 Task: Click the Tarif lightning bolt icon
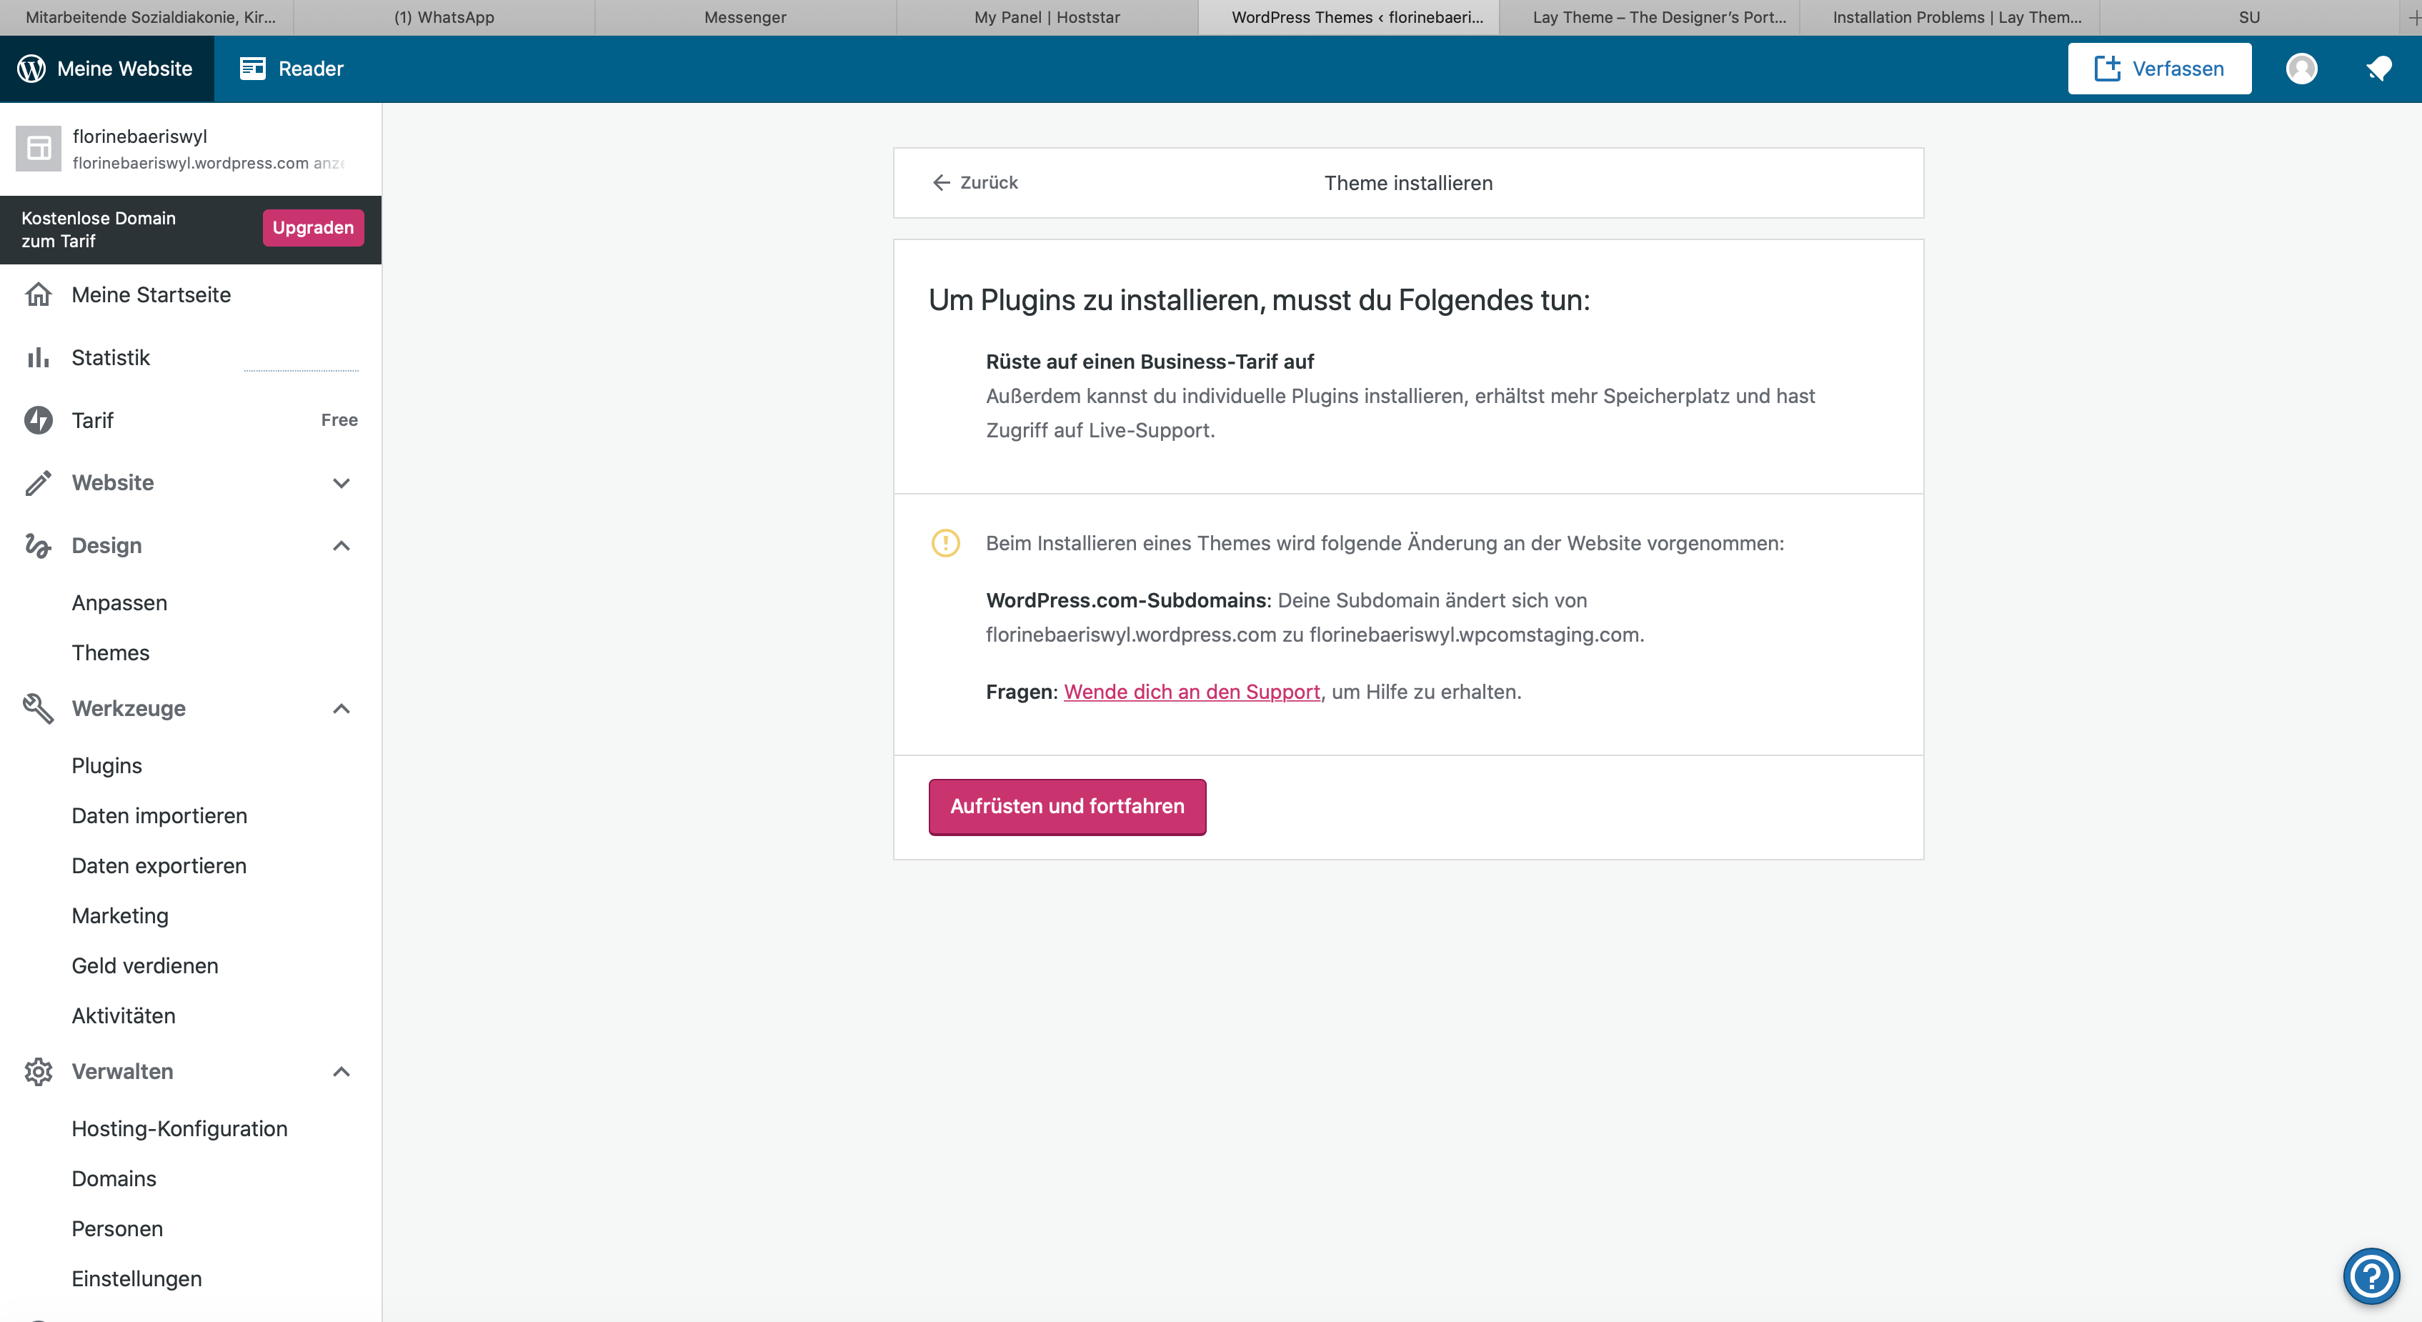[38, 420]
